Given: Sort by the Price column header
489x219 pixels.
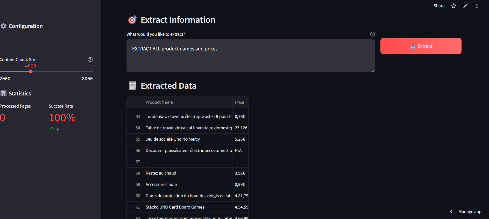Looking at the screenshot, I should (x=240, y=102).
